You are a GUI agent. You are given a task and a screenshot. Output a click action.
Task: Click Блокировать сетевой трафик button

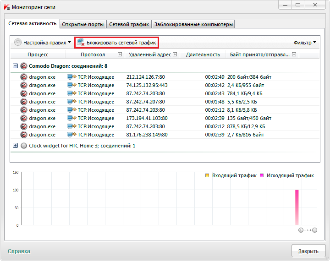(x=116, y=43)
